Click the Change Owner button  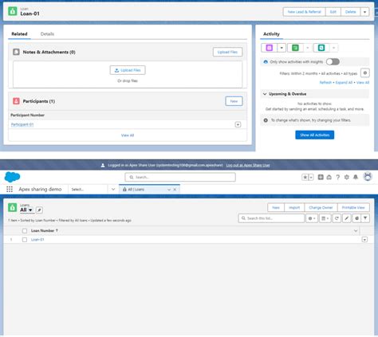[x=321, y=207]
